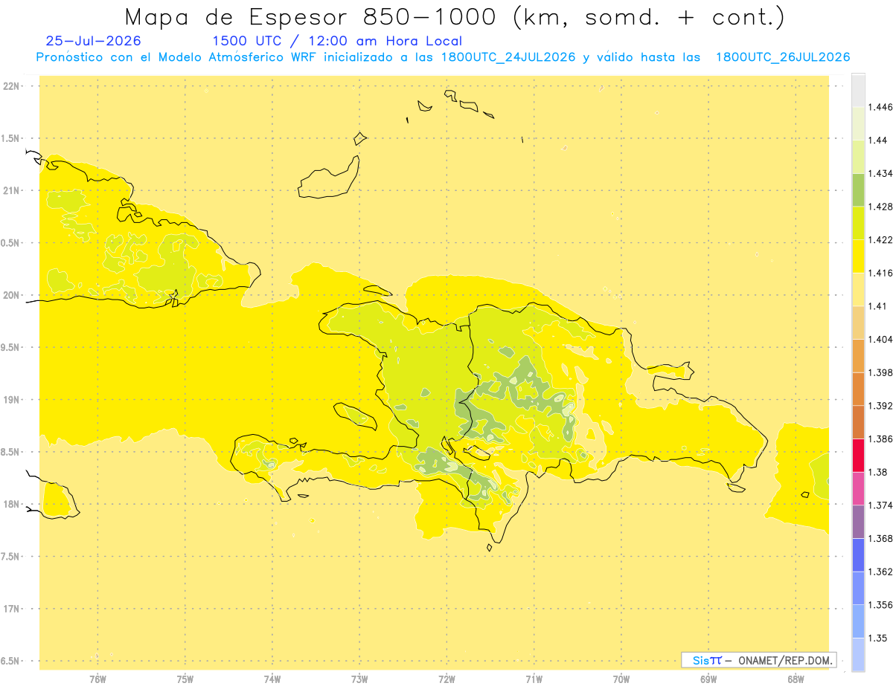This screenshot has width=893, height=689.
Task: Select the '1500 UTC / 12:00 am Hora Local' text
Action: tap(337, 41)
